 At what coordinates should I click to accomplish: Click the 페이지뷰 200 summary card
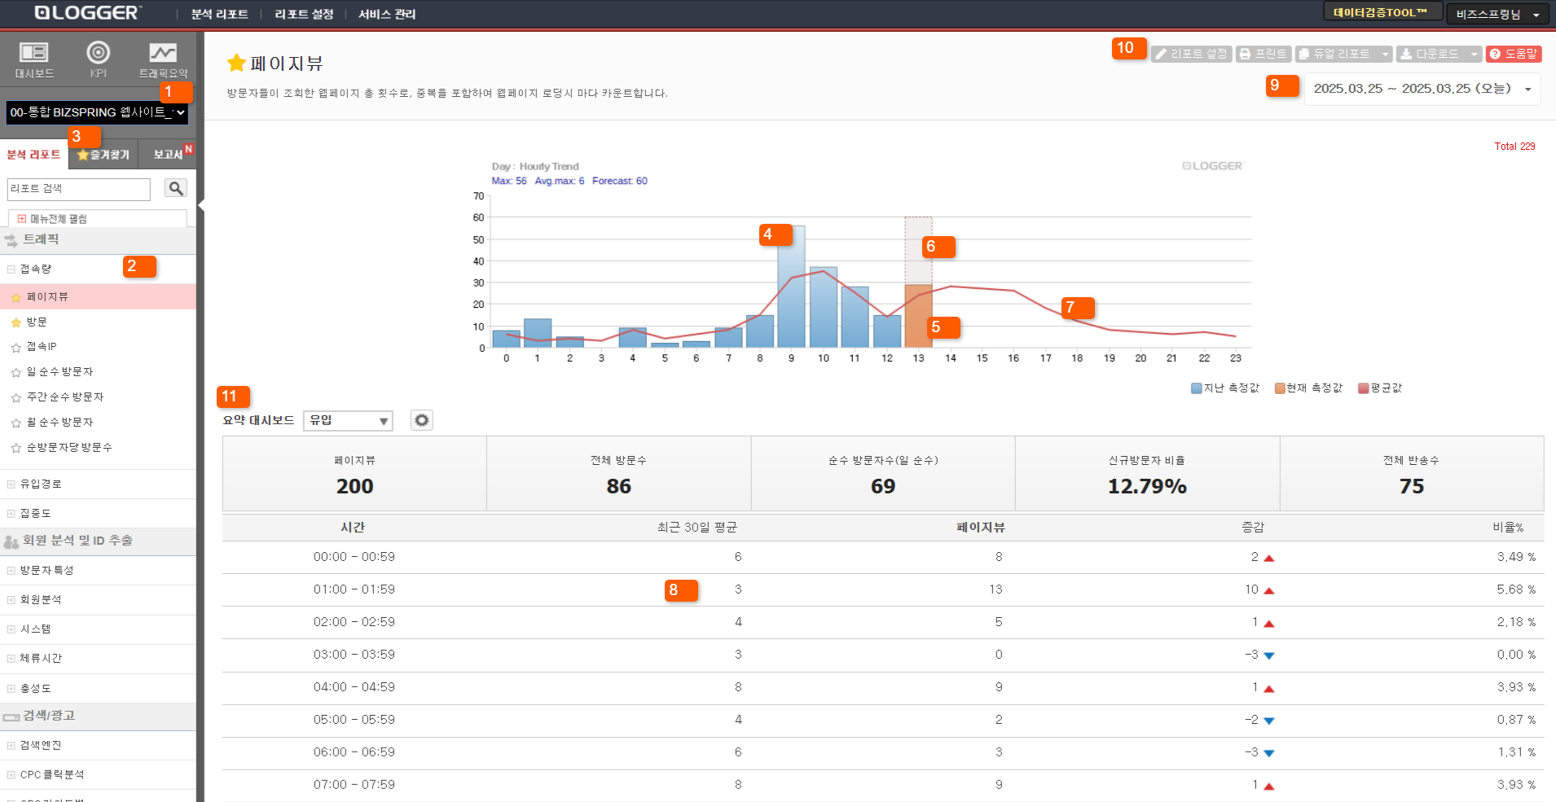pos(354,474)
